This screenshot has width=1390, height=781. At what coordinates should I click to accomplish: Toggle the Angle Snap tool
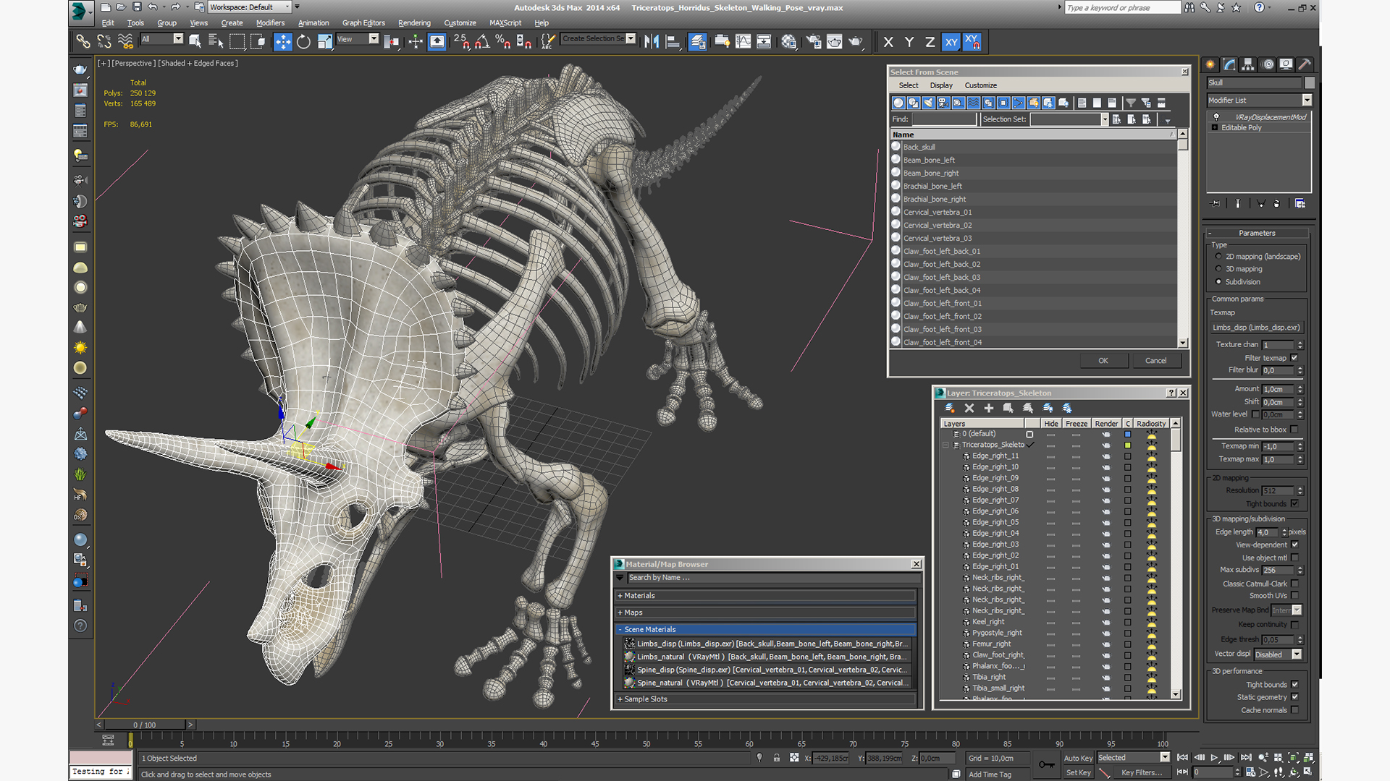[482, 41]
